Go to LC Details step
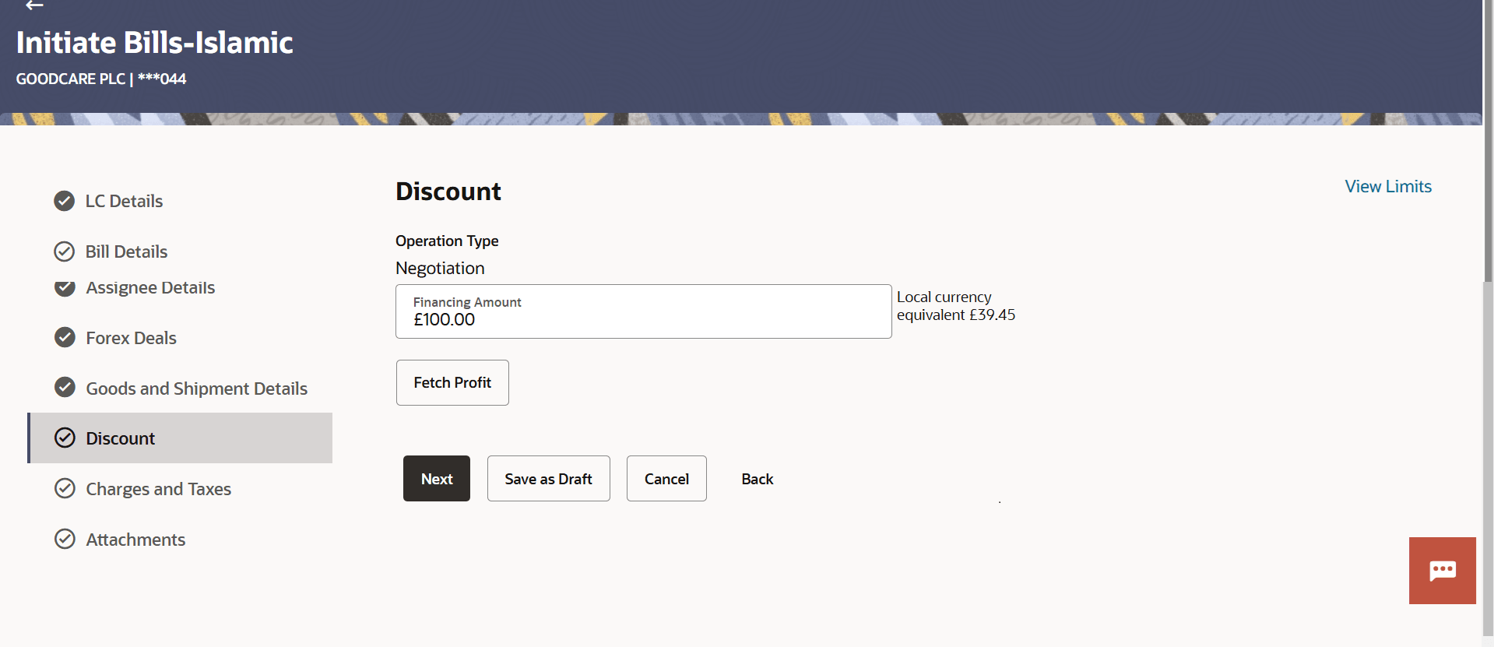 click(x=124, y=201)
